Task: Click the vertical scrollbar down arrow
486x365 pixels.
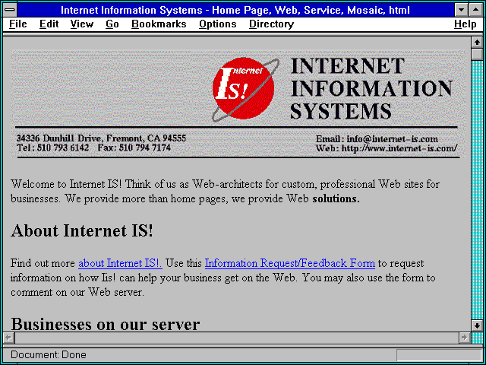Action: 477,325
